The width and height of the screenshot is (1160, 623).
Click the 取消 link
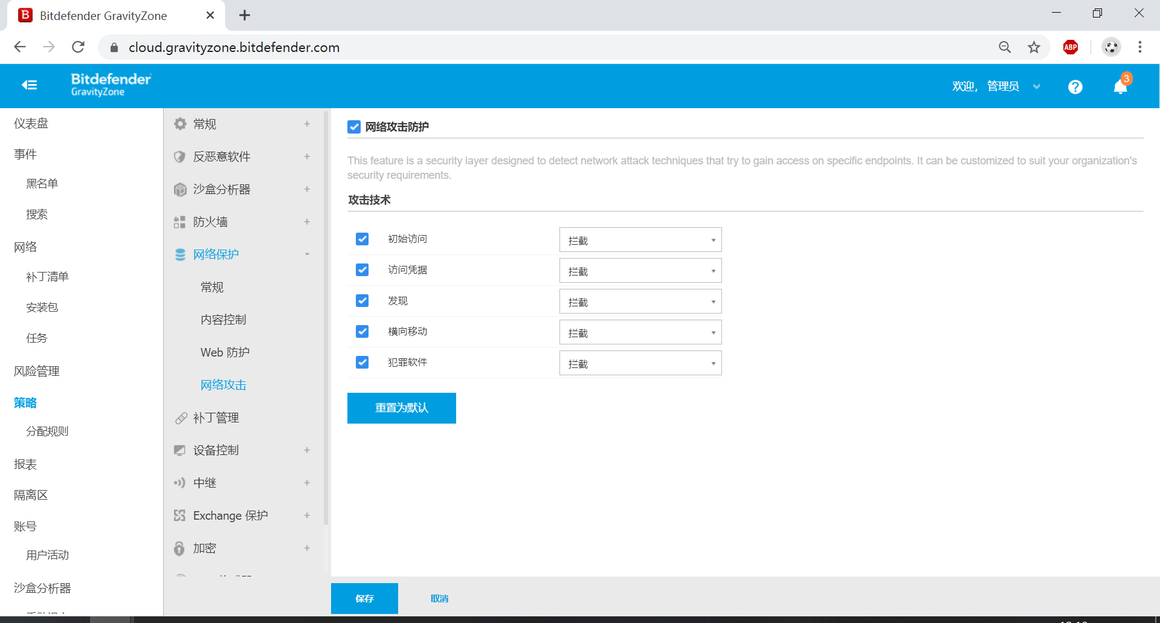pos(439,599)
